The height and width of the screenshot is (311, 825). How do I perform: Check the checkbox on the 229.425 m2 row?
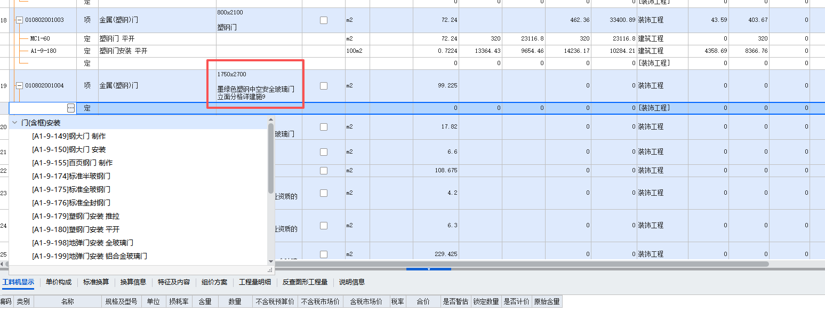[x=323, y=254]
